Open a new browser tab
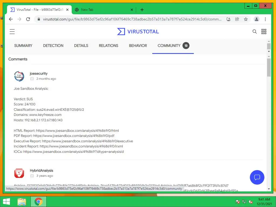The width and height of the screenshot is (276, 207). click(142, 10)
